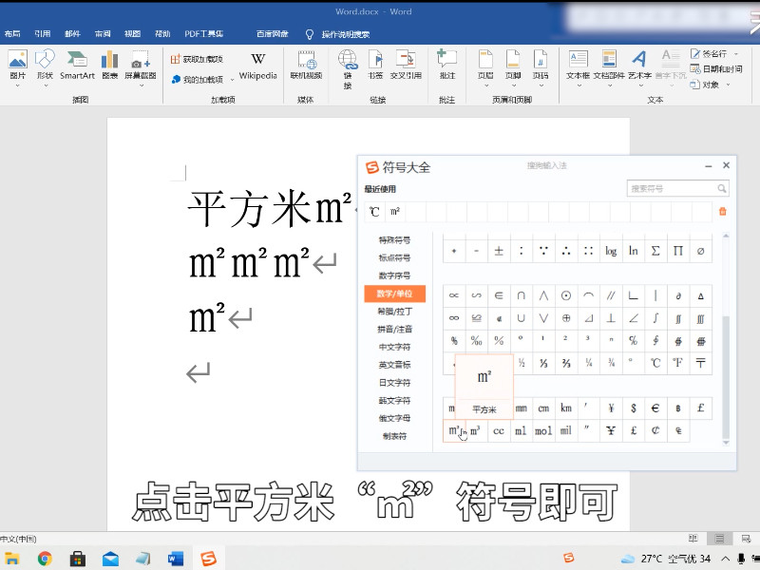Add a bookmark with 书签 icon
Screen dimensions: 760x570
375,59
